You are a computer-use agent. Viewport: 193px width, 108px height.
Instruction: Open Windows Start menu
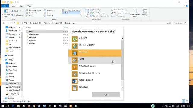click(2, 106)
